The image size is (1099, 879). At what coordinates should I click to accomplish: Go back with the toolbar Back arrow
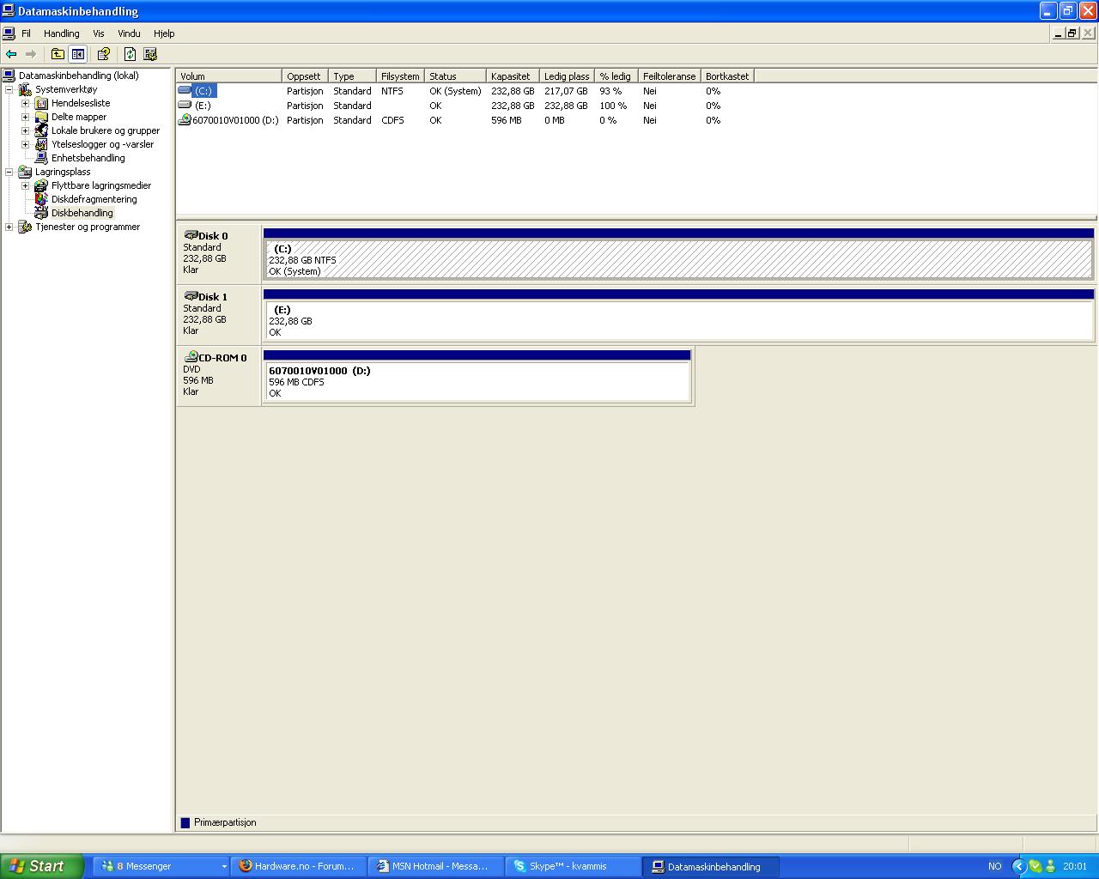[x=11, y=54]
